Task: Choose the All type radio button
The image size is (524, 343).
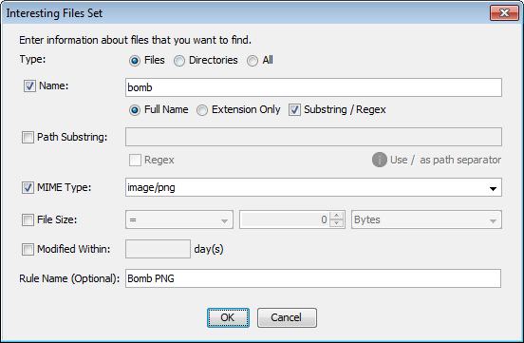Action: tap(253, 61)
